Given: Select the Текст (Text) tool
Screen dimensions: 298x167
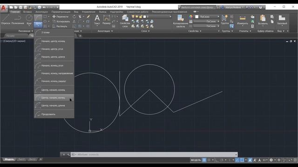Looking at the screenshot, I should click(x=97, y=19).
